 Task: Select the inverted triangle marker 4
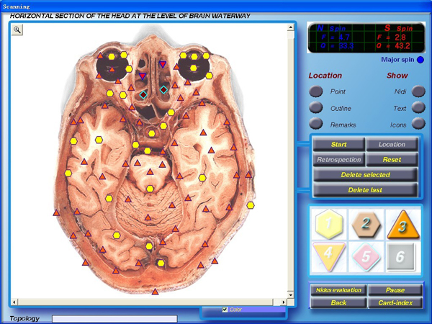click(329, 256)
